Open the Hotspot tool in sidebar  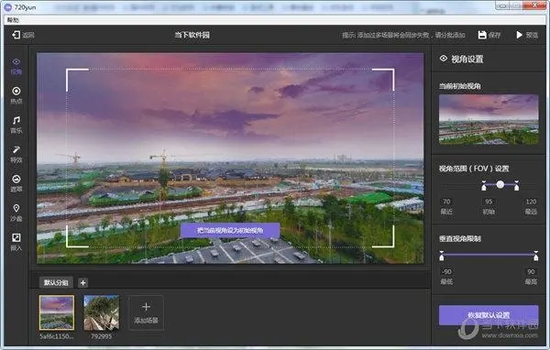[x=16, y=95]
